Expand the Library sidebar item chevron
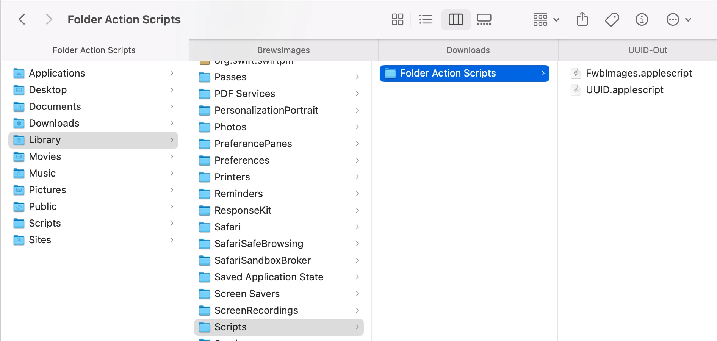 click(172, 140)
